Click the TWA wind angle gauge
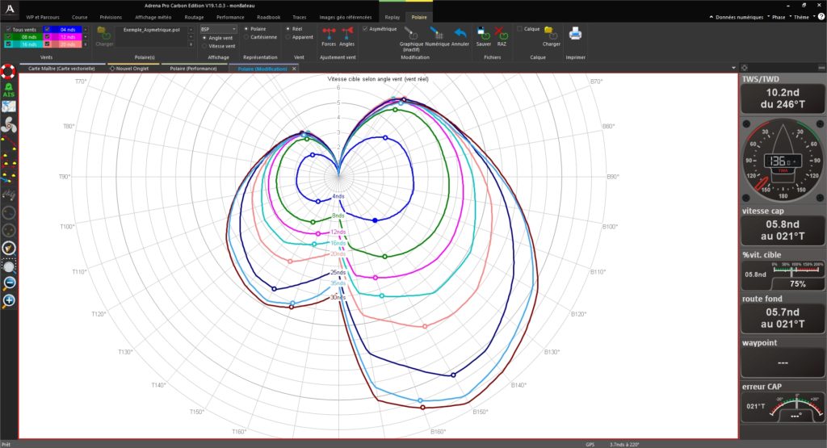This screenshot has height=448, width=827. [x=782, y=160]
